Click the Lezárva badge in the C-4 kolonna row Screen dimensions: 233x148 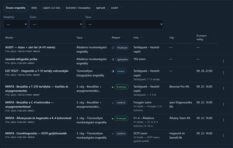121,103
